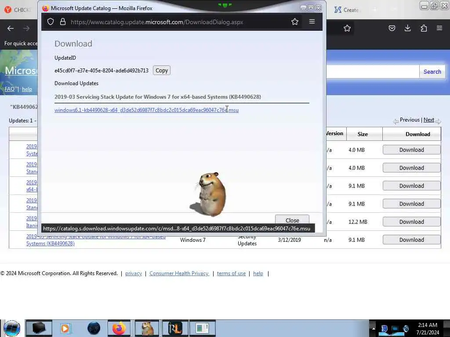Go back in the main Firefox window
The height and width of the screenshot is (337, 450).
[x=11, y=29]
